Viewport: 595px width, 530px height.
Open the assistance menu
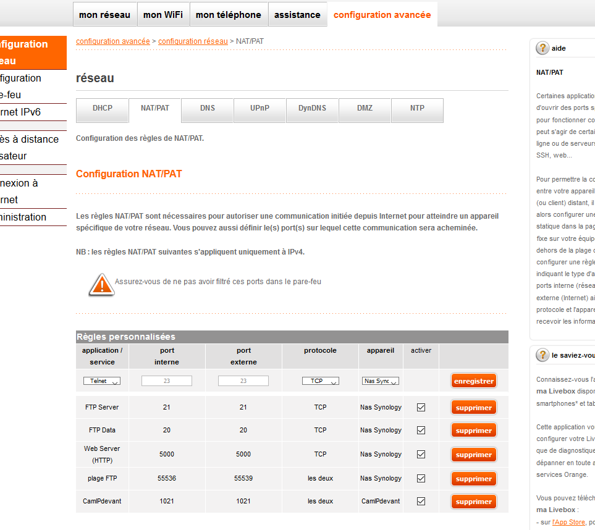coord(297,15)
